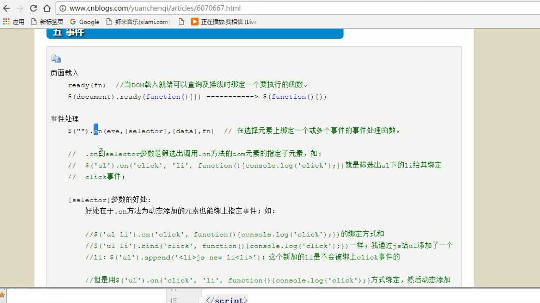This screenshot has width=540, height=303.
Task: Click line number 45 in editor gutter
Action: [x=173, y=300]
